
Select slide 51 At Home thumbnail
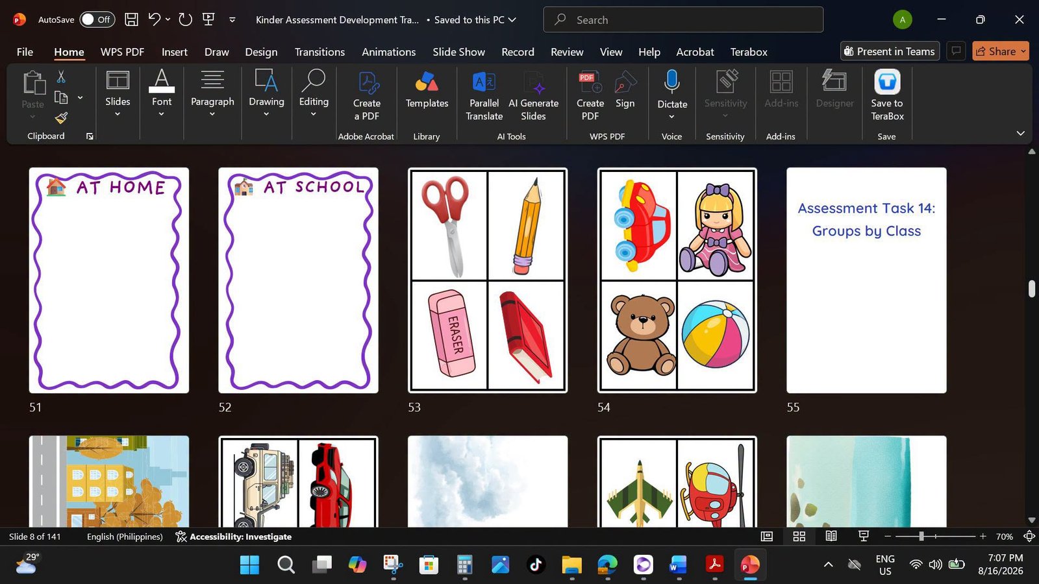click(109, 280)
